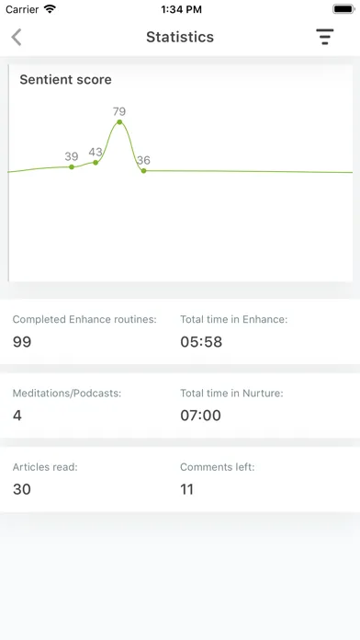Tap the Completed Enhance routines value 99
The width and height of the screenshot is (360, 640).
(22, 342)
